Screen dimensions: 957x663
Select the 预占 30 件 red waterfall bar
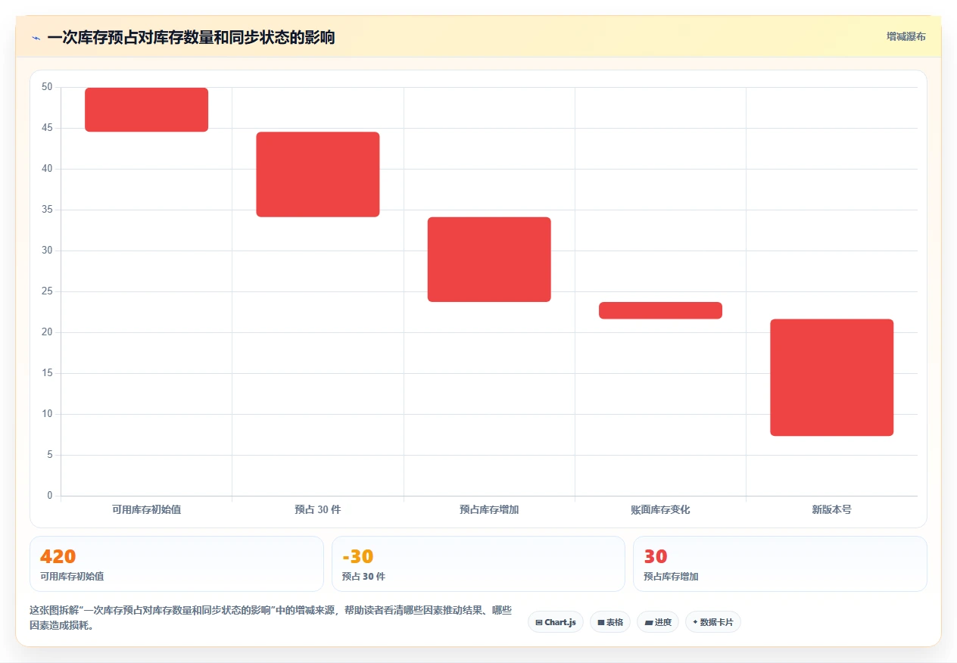318,174
